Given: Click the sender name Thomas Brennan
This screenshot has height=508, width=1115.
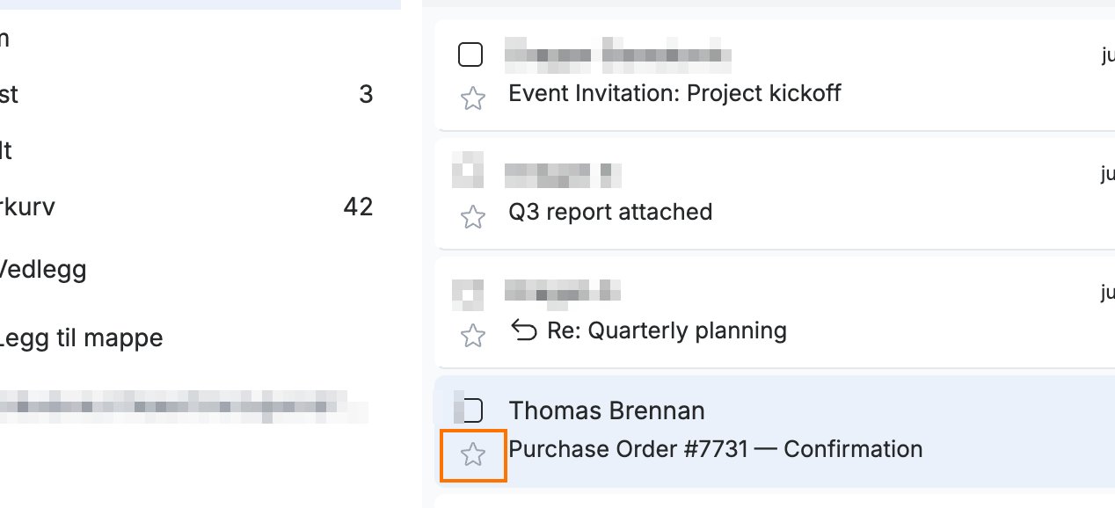Looking at the screenshot, I should pos(607,410).
